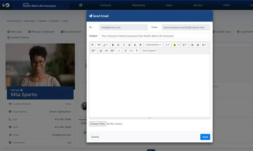
Task: Toggle subscript formatting
Action: (x=135, y=45)
